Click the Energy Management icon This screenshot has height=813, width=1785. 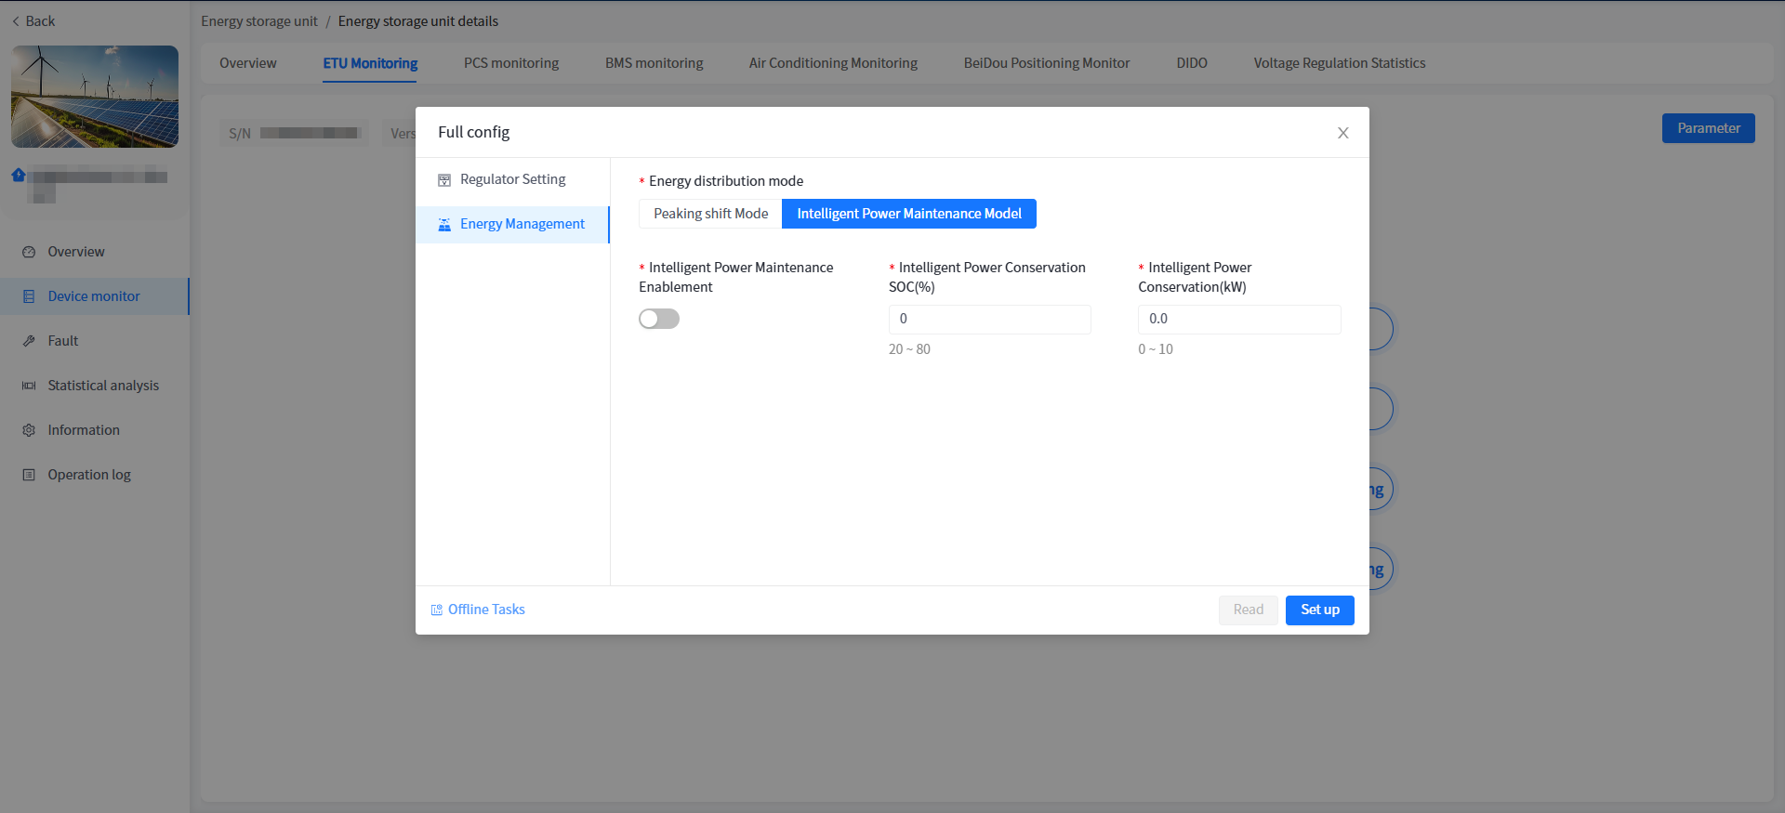(444, 225)
